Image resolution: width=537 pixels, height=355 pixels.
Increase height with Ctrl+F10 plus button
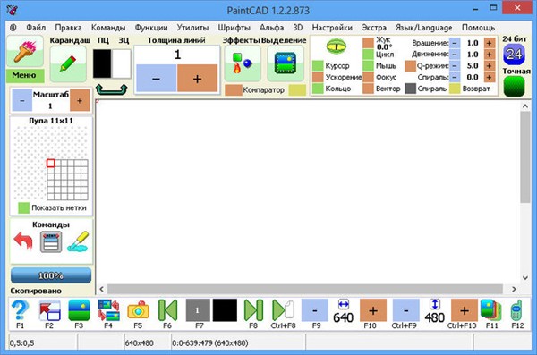464,310
